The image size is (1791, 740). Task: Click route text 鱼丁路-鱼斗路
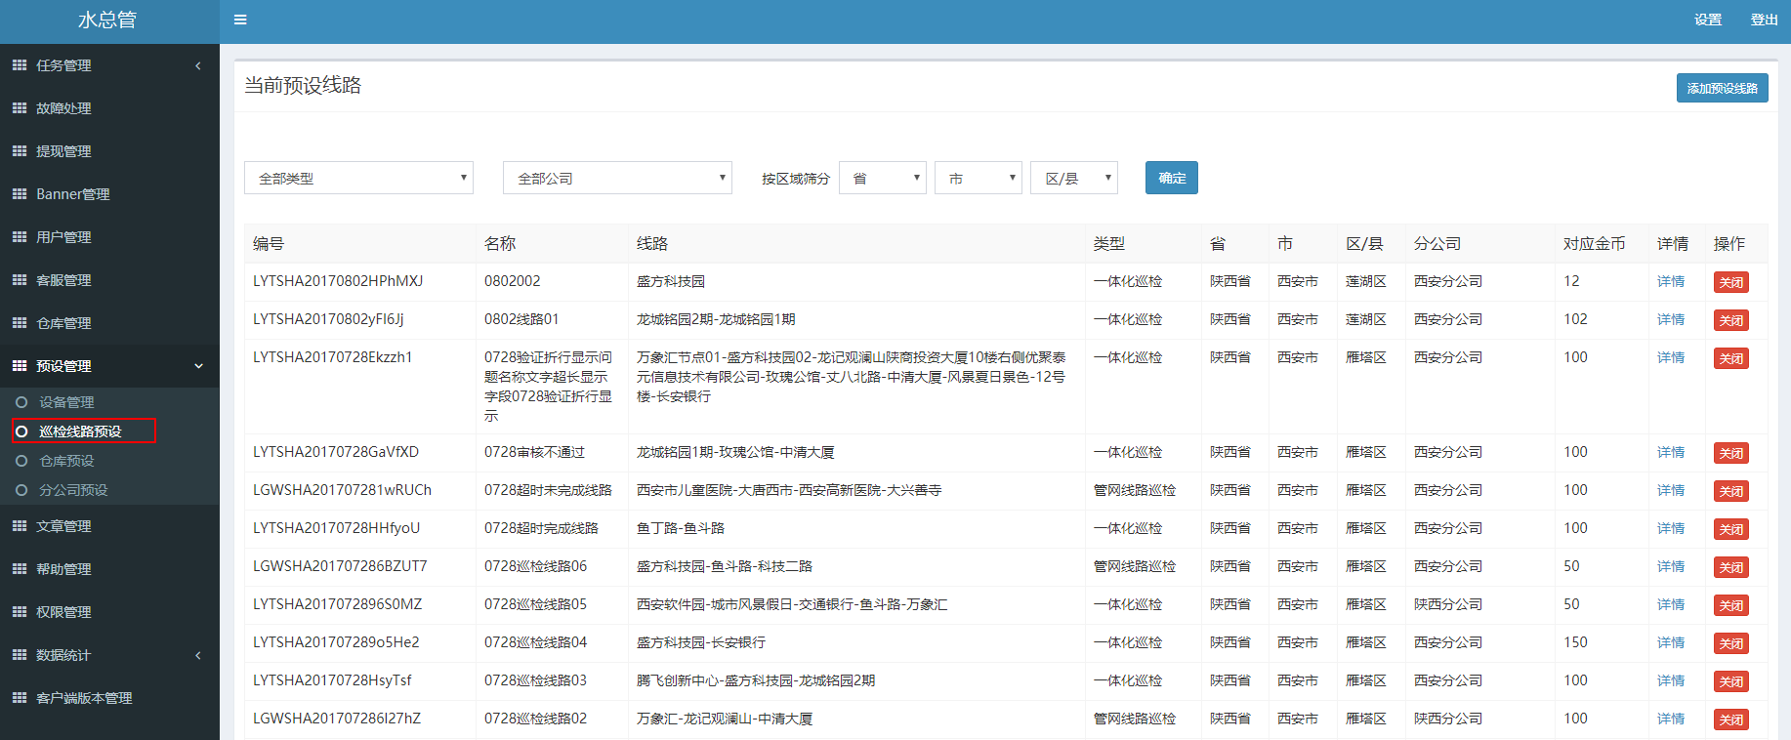coord(681,528)
